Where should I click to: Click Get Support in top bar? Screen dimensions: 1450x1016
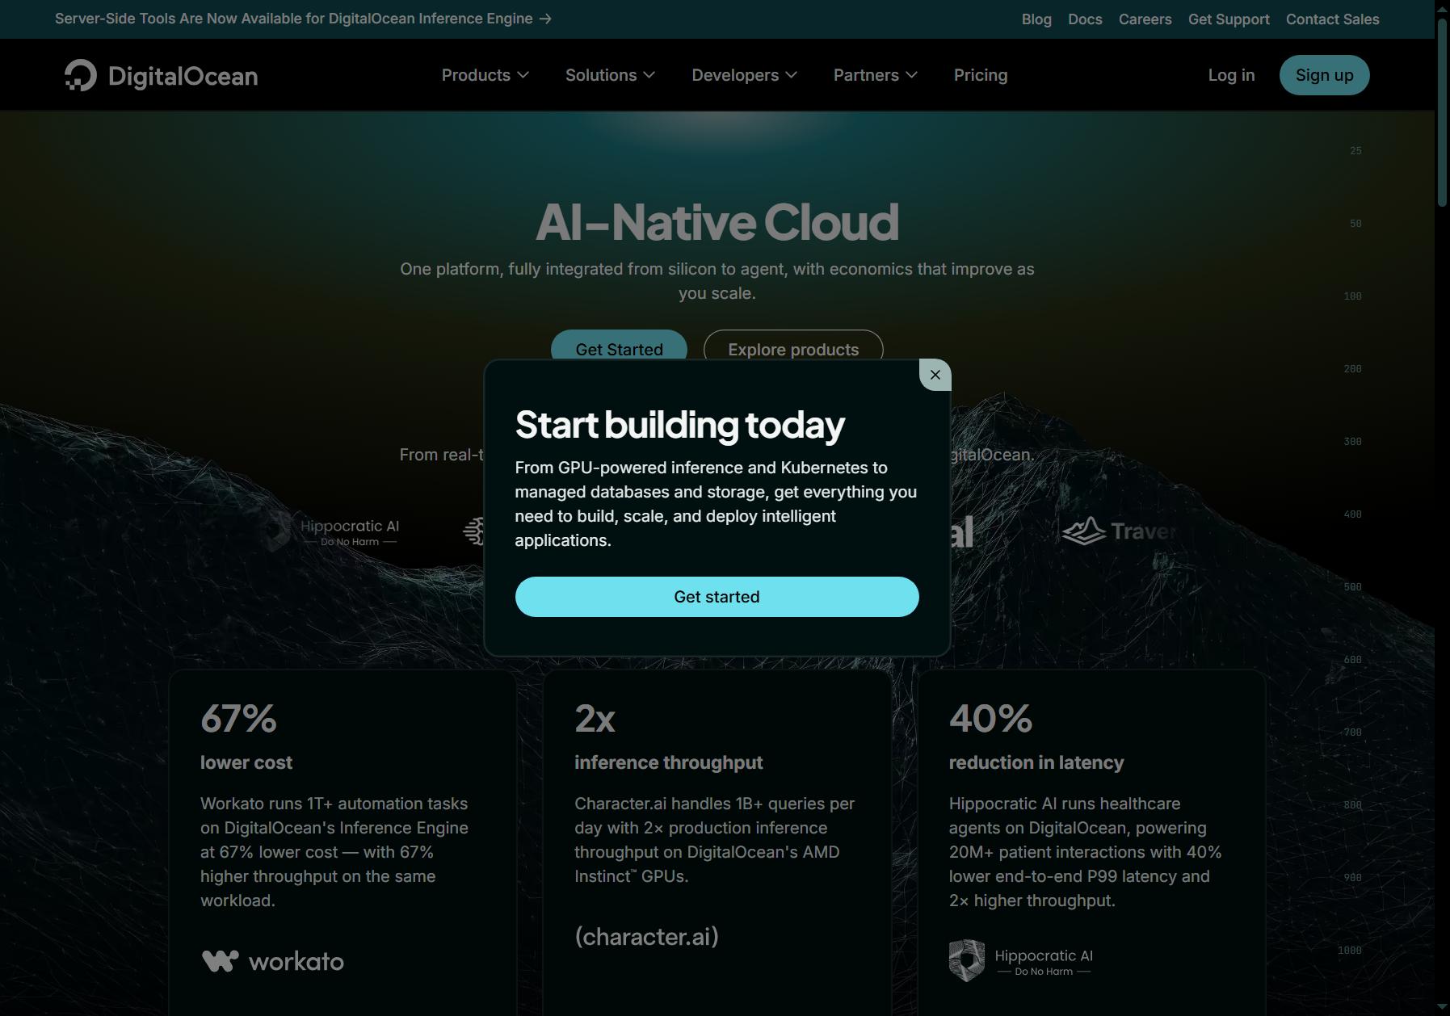point(1229,19)
